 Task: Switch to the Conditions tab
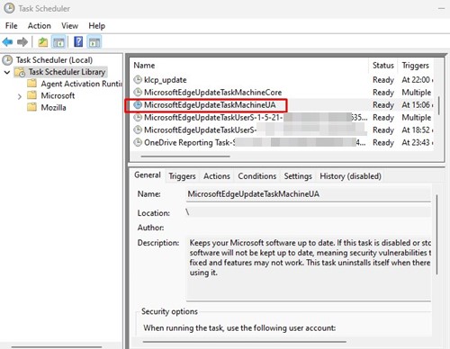point(257,176)
